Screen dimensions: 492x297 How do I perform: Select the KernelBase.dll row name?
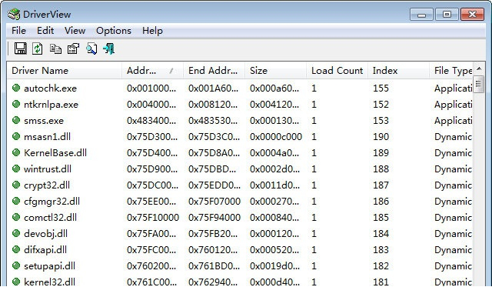pos(55,153)
